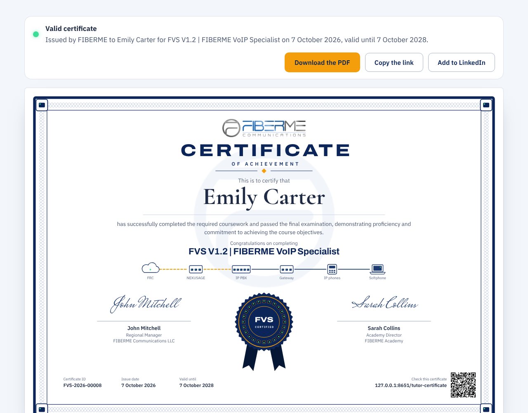The width and height of the screenshot is (528, 413).
Task: Click the green valid status dot
Action: pos(36,34)
